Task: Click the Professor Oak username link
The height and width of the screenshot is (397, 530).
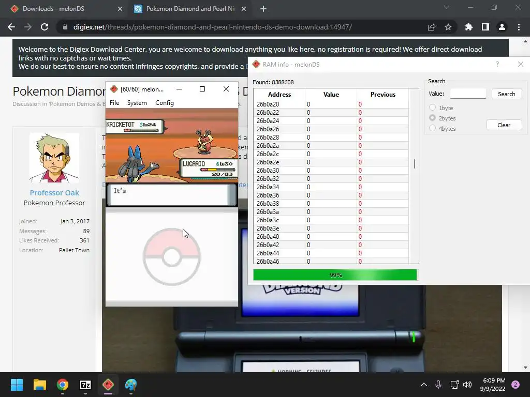Action: pyautogui.click(x=54, y=193)
